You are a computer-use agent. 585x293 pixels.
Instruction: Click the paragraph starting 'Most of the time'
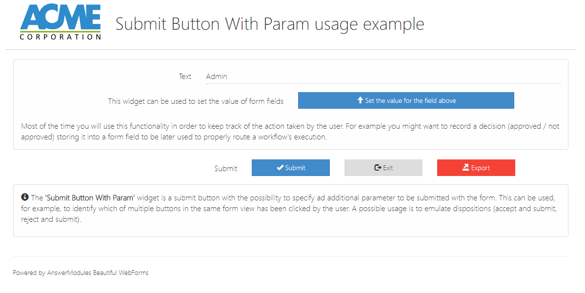pos(290,132)
